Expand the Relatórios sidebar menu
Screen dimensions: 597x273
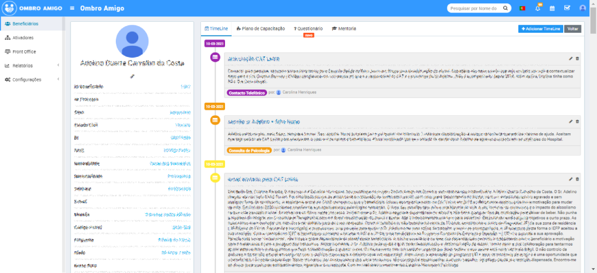click(x=32, y=66)
